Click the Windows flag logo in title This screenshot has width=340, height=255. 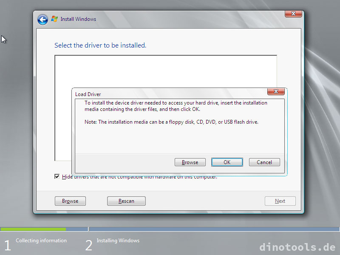click(54, 19)
